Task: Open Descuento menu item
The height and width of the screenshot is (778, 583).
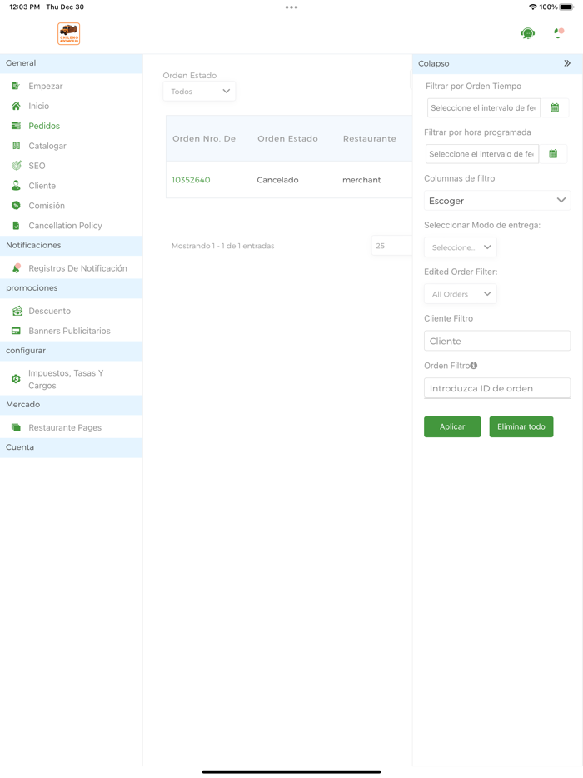Action: tap(50, 311)
